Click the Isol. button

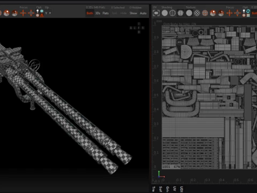point(115,13)
